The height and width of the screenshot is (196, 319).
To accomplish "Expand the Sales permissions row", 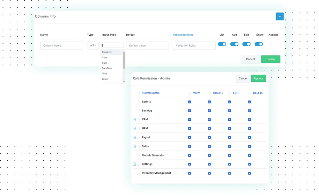I will coord(134,146).
